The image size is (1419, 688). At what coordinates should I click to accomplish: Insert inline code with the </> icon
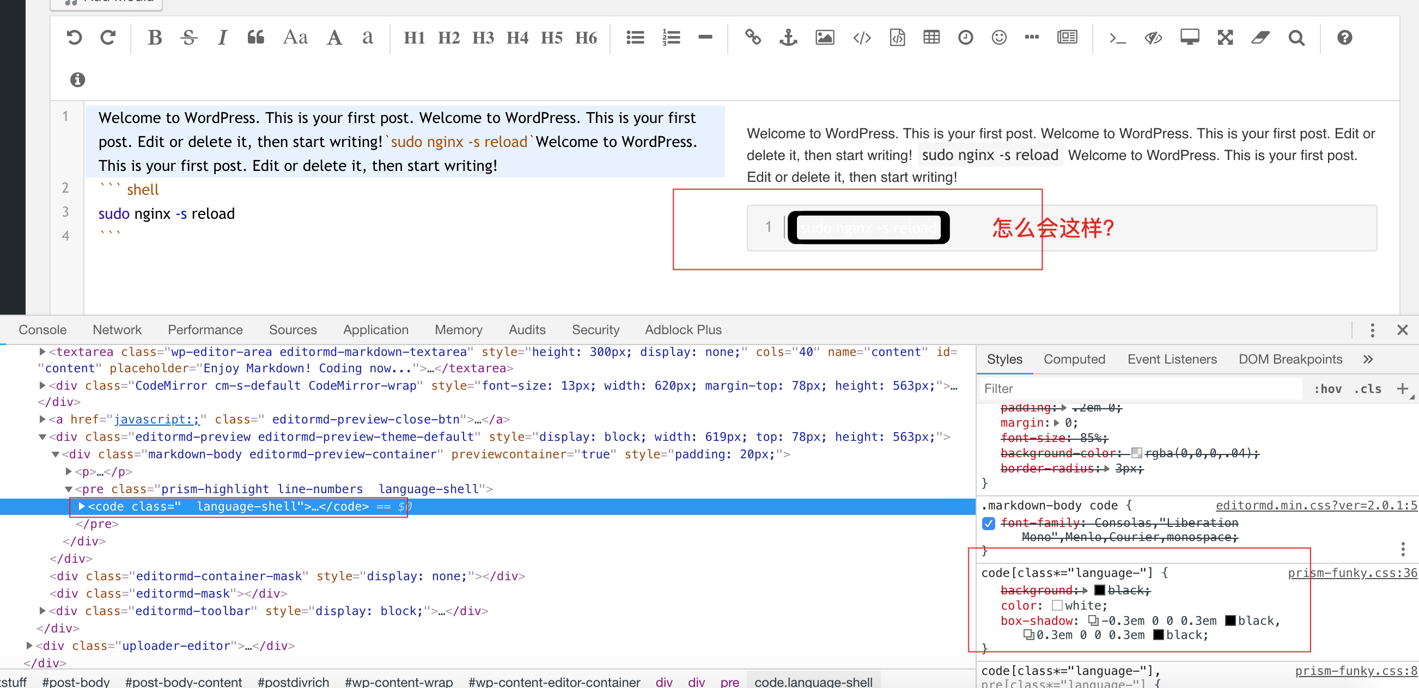pyautogui.click(x=862, y=38)
